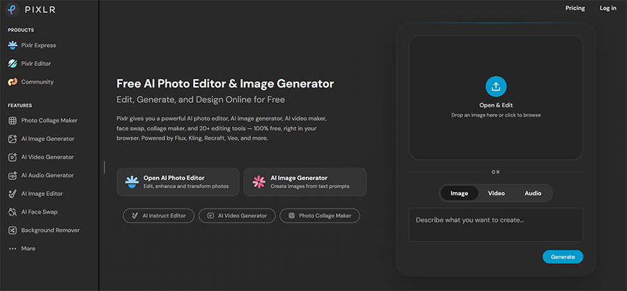Click the Photo Collage Maker pill grid icon
627x291 pixels.
[x=292, y=216]
